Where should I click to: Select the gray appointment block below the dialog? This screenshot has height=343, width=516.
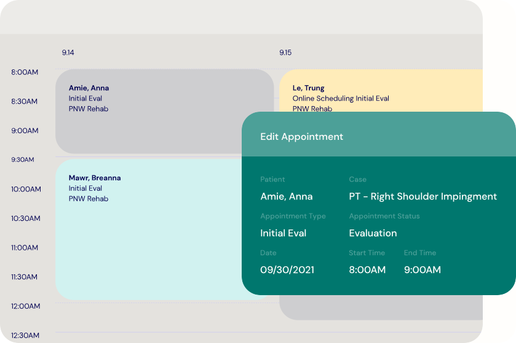tap(381, 307)
